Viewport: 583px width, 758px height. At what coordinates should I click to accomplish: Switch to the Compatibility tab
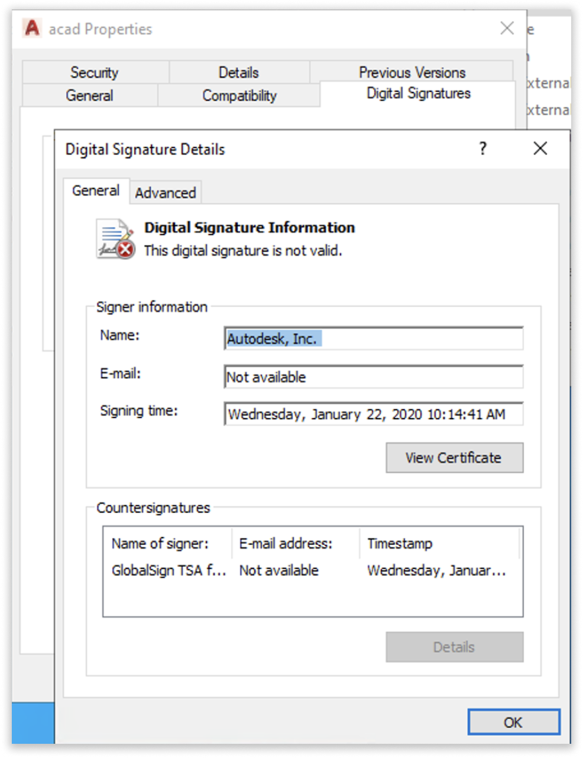click(x=239, y=95)
